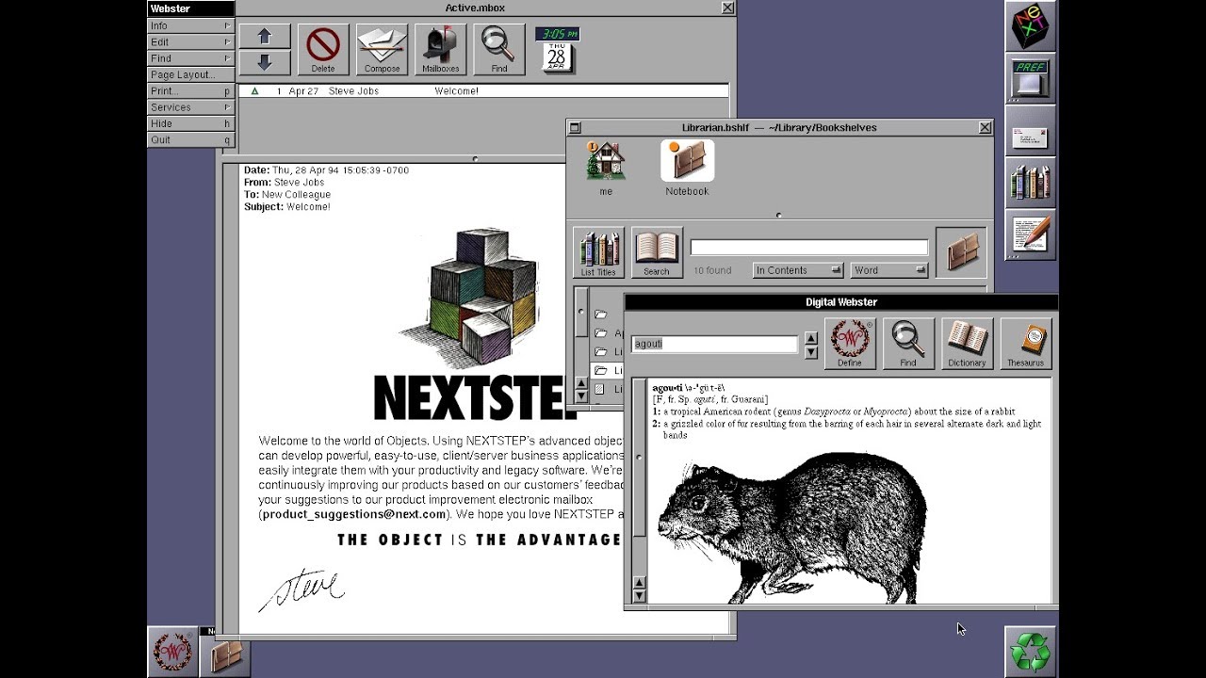This screenshot has width=1206, height=678.
Task: Open the Mailboxes panel
Action: [x=441, y=49]
